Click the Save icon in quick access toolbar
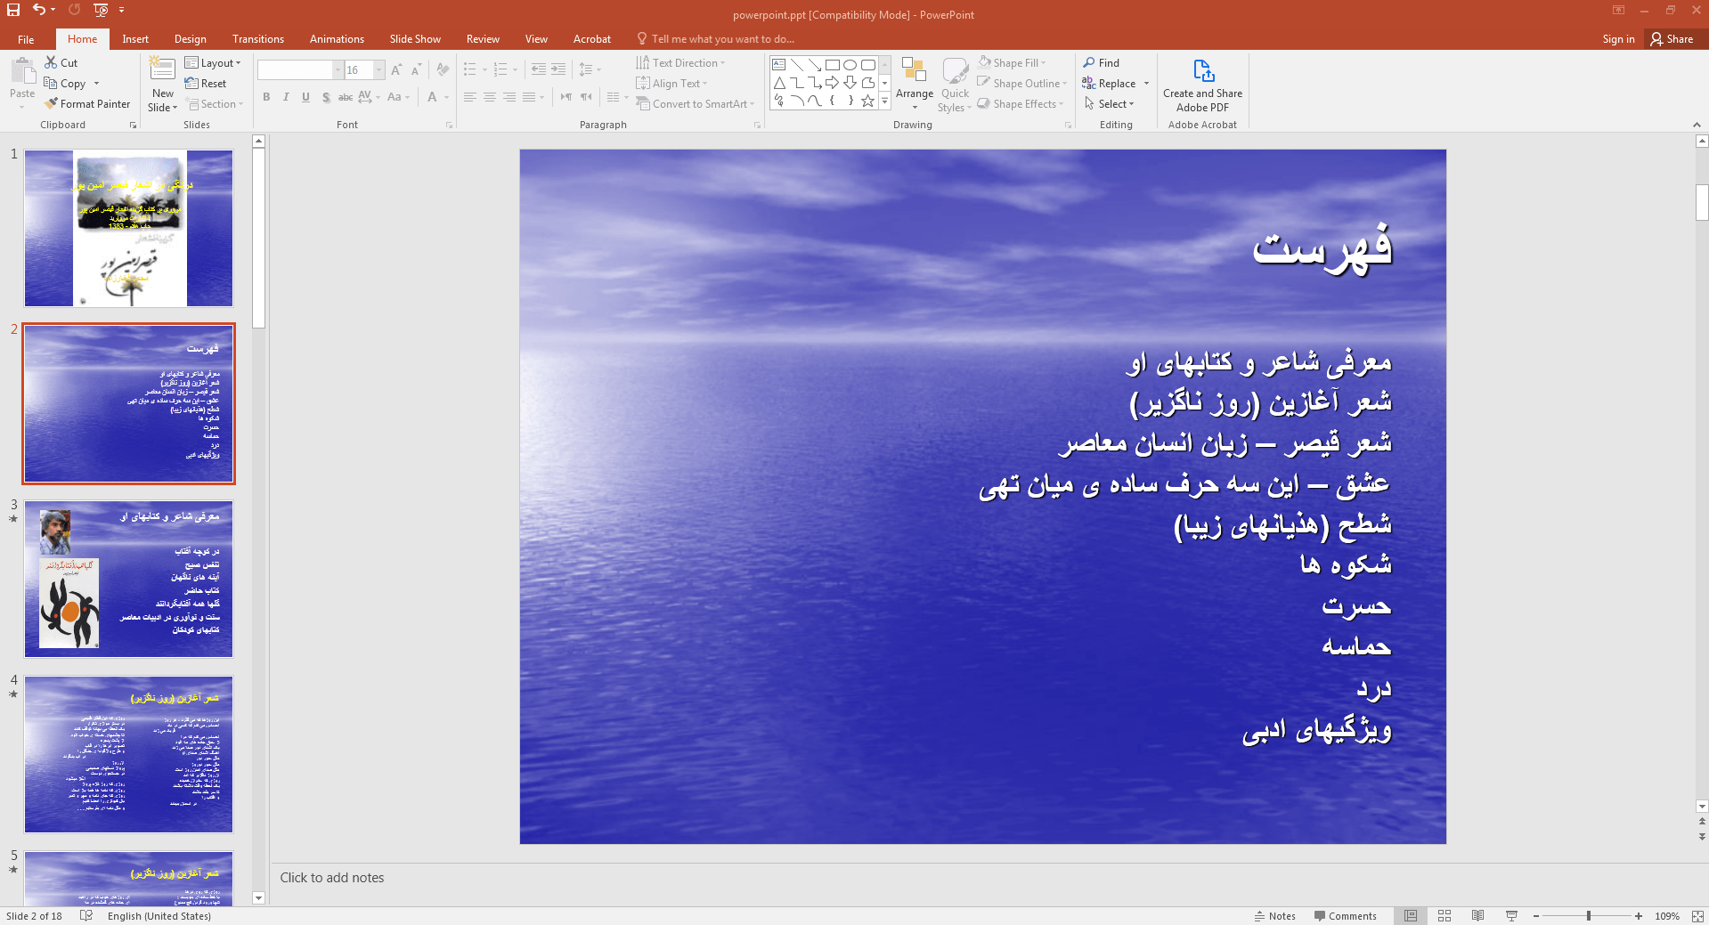Screen dimensions: 1709x925 [13, 10]
